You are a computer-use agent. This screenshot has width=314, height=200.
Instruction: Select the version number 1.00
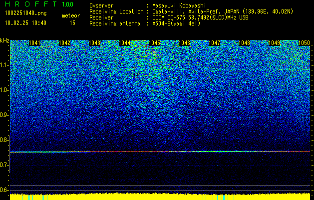click(x=68, y=4)
